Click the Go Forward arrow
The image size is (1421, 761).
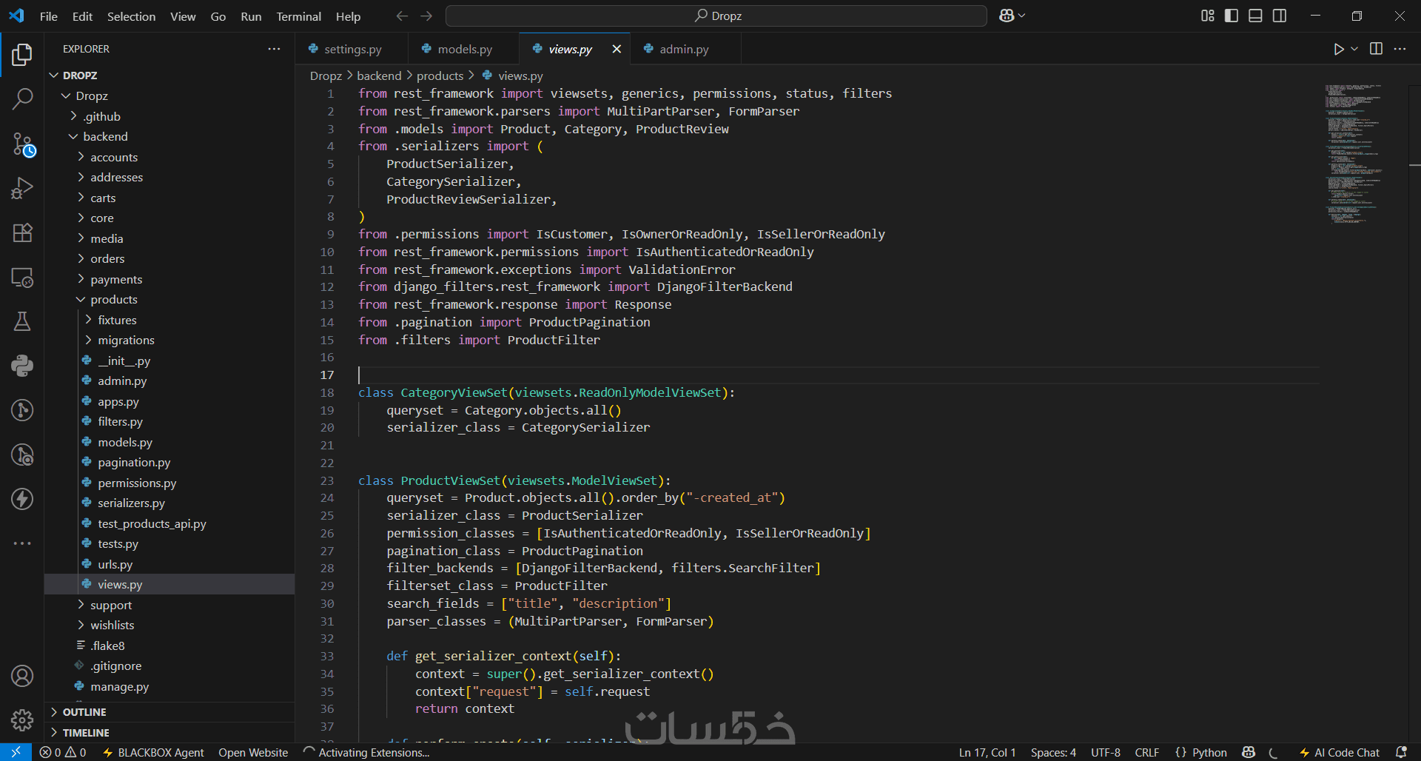(x=426, y=16)
